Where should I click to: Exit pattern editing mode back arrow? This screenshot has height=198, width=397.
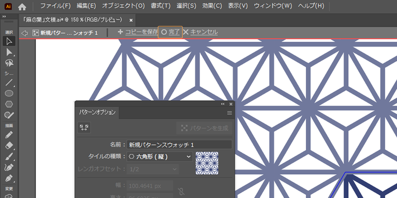pyautogui.click(x=24, y=33)
